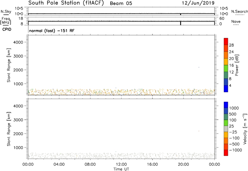Image resolution: width=248 pixels, height=171 pixels.
Task: Click the '12:00' time tick label
Action: click(x=121, y=165)
